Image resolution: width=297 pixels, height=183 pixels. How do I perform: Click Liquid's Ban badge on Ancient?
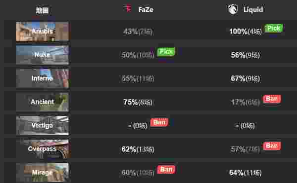(272, 99)
